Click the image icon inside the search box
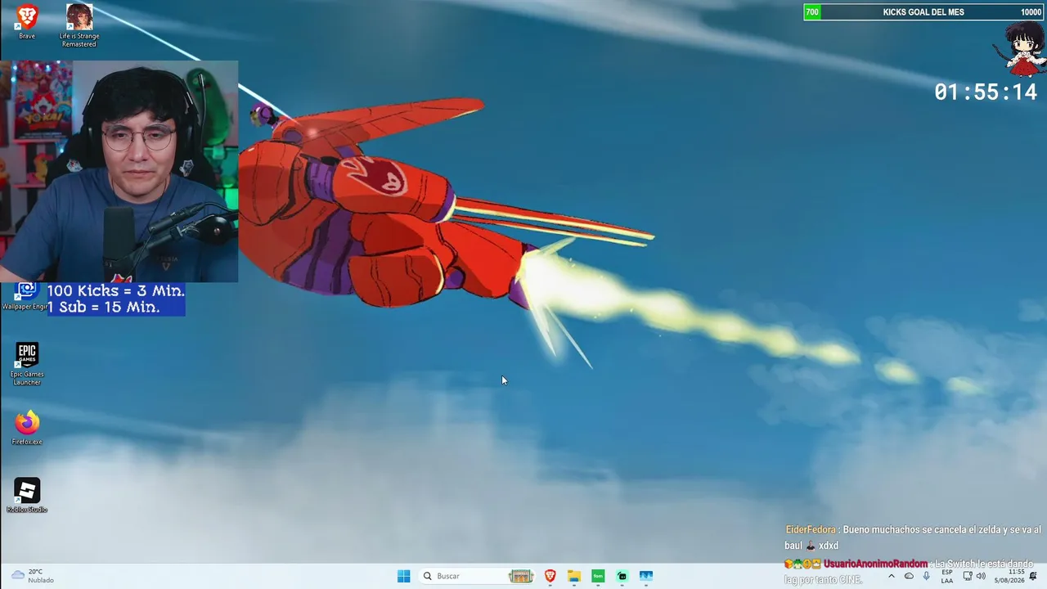This screenshot has height=589, width=1047. (x=521, y=576)
